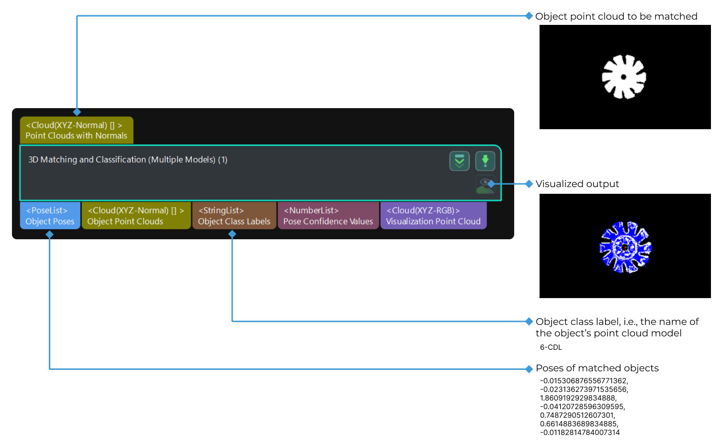This screenshot has height=445, width=721.
Task: Enable continuous run via green arrow button
Action: (484, 161)
